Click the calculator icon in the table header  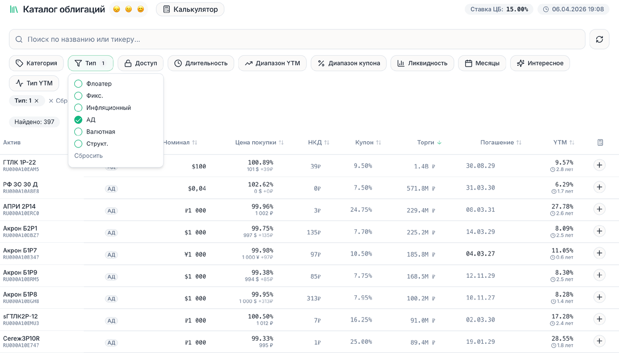click(600, 142)
